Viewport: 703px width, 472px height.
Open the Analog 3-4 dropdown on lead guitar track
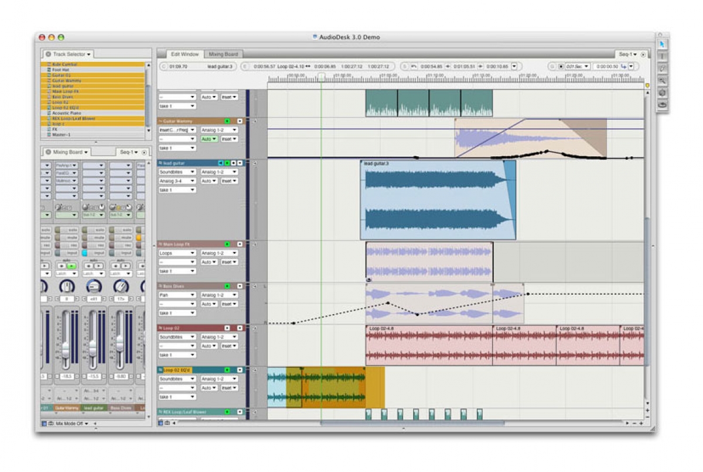pyautogui.click(x=177, y=181)
